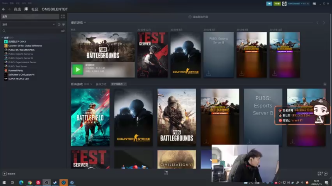Image resolution: width=332 pixels, height=186 pixels.
Task: Open Google Chrome from the taskbar
Action: pyautogui.click(x=29, y=182)
